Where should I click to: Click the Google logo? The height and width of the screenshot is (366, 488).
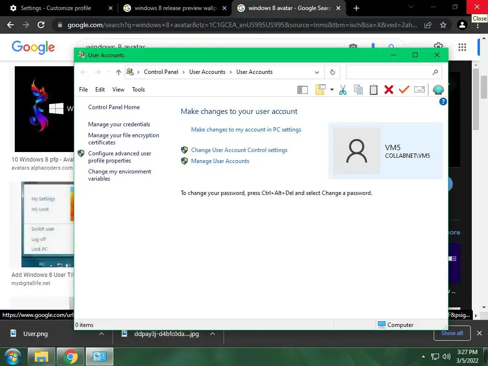point(33,47)
